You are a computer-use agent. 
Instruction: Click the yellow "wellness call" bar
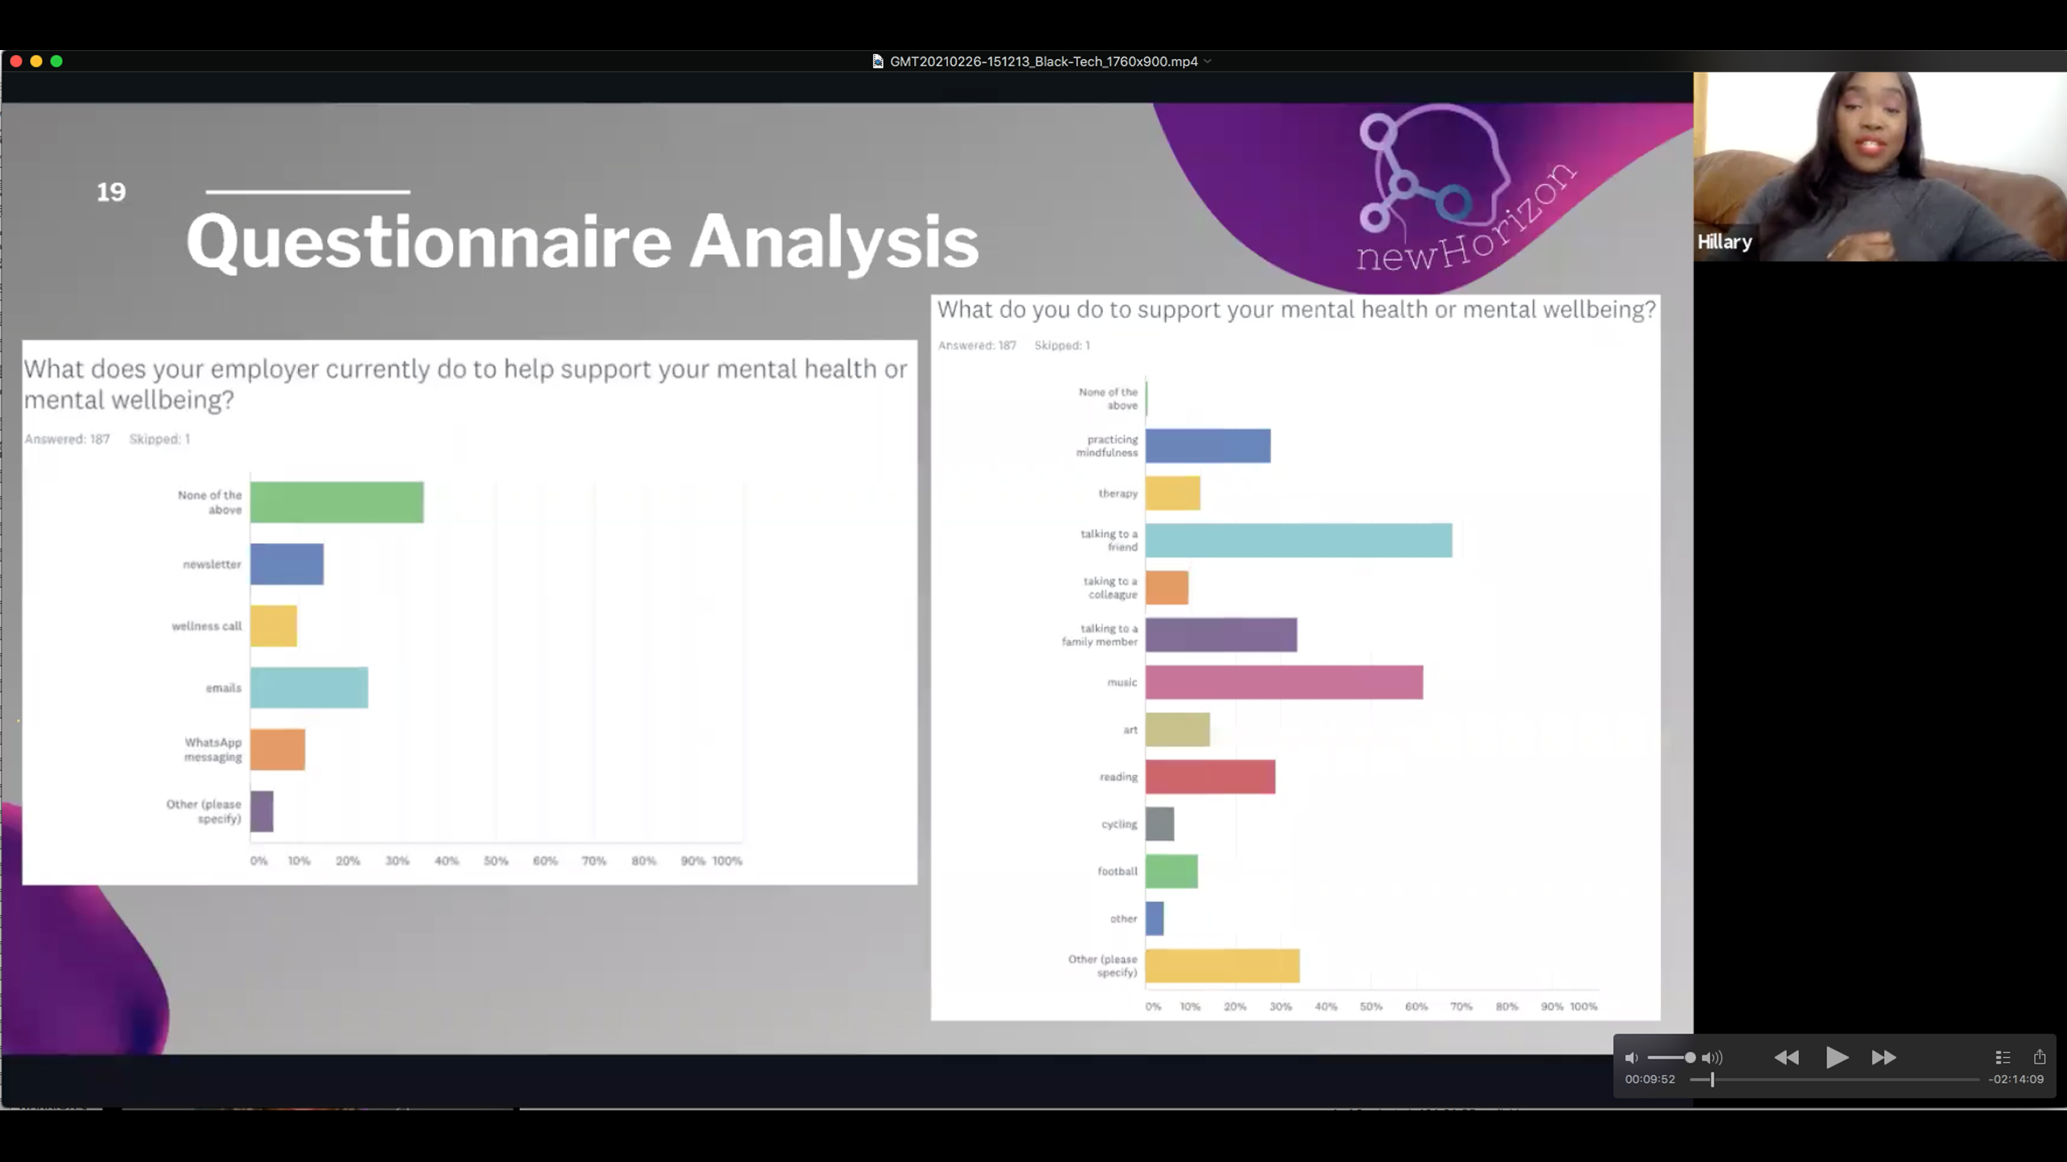[274, 626]
